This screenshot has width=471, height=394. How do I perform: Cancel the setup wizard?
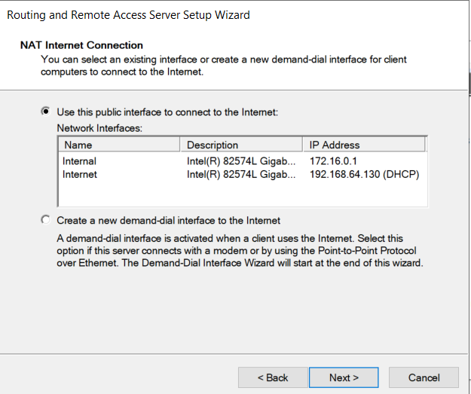pos(424,377)
